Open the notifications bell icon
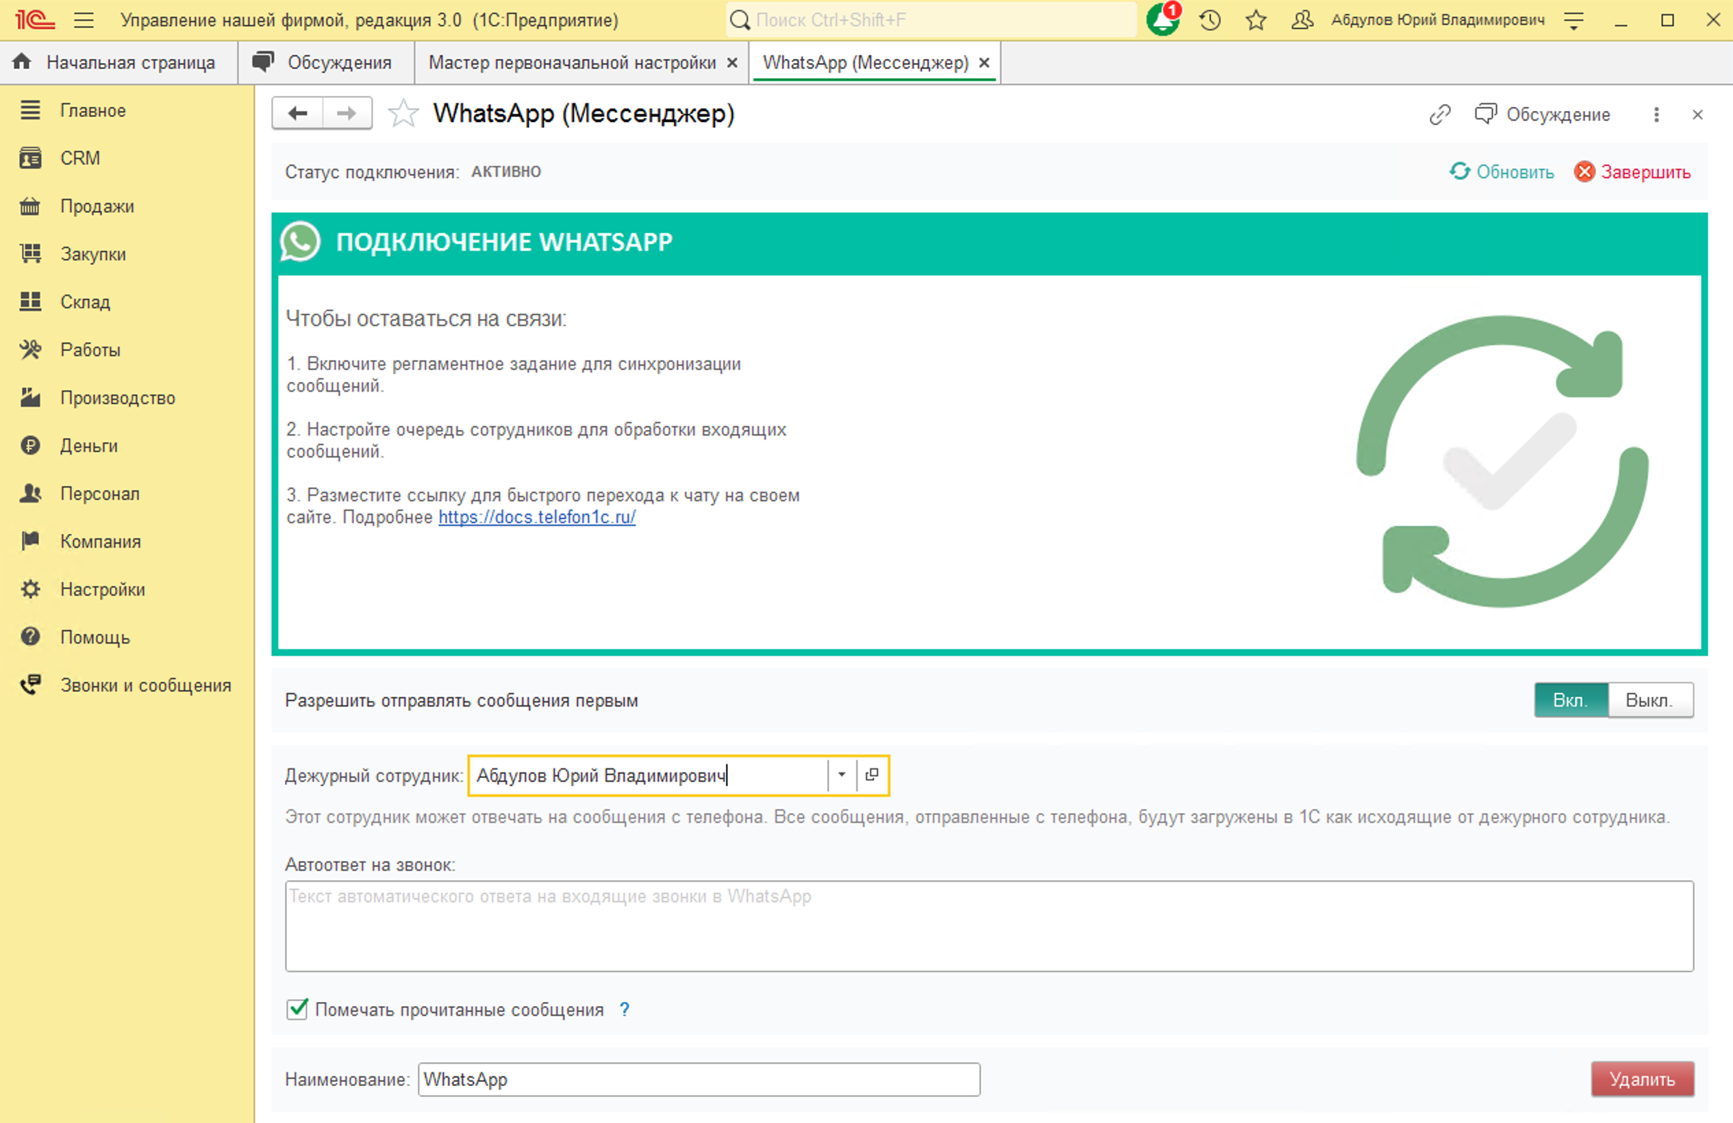The width and height of the screenshot is (1733, 1123). (x=1162, y=20)
